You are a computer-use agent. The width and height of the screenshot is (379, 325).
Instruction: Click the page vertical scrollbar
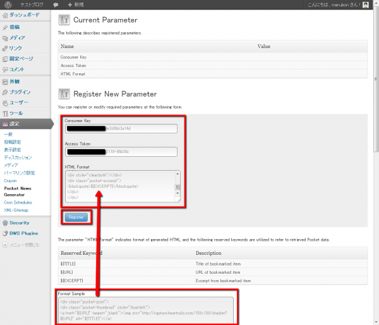point(376,79)
